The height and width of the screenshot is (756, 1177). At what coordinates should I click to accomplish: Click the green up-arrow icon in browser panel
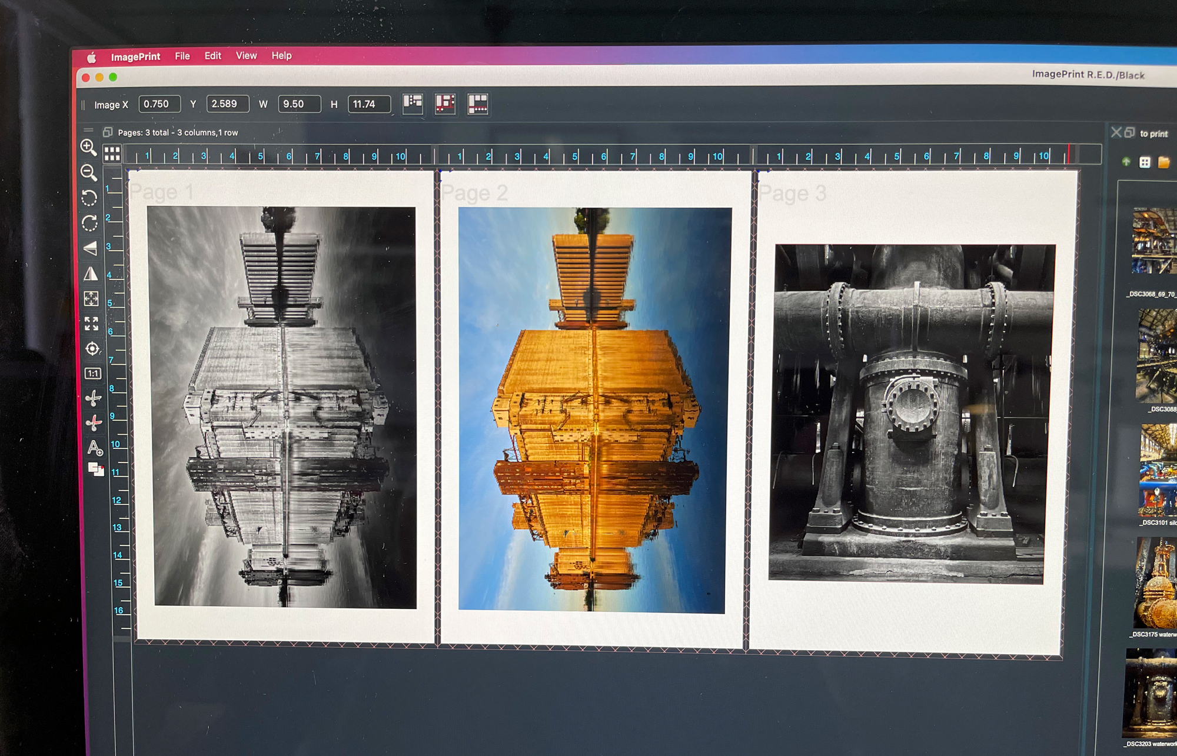point(1126,162)
